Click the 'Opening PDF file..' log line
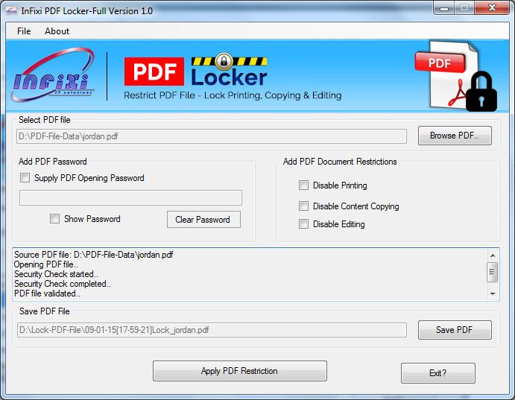 [46, 264]
